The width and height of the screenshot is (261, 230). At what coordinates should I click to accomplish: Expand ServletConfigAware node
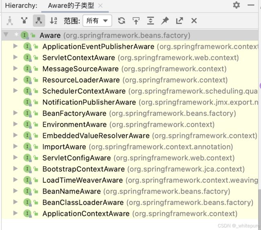click(x=16, y=157)
